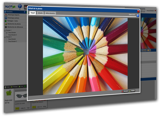This screenshot has height=117, width=161.
Task: Click the blue help icon in photo dialog
Action: (x=138, y=16)
